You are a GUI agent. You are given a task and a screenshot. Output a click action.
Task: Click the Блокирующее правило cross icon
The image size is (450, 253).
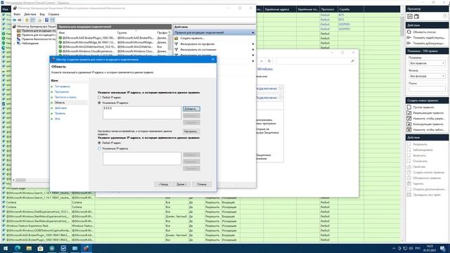click(409, 124)
